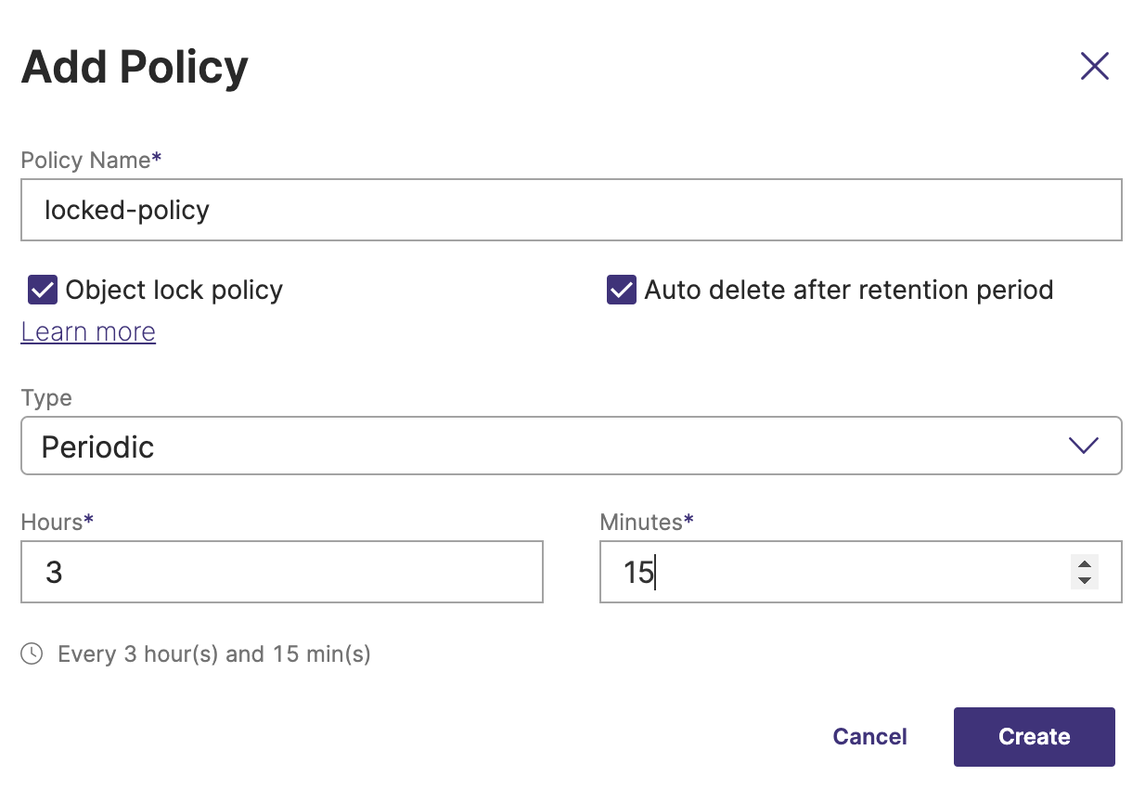Screen dimensions: 1145x789
Task: Cancel adding the policy
Action: click(x=869, y=737)
